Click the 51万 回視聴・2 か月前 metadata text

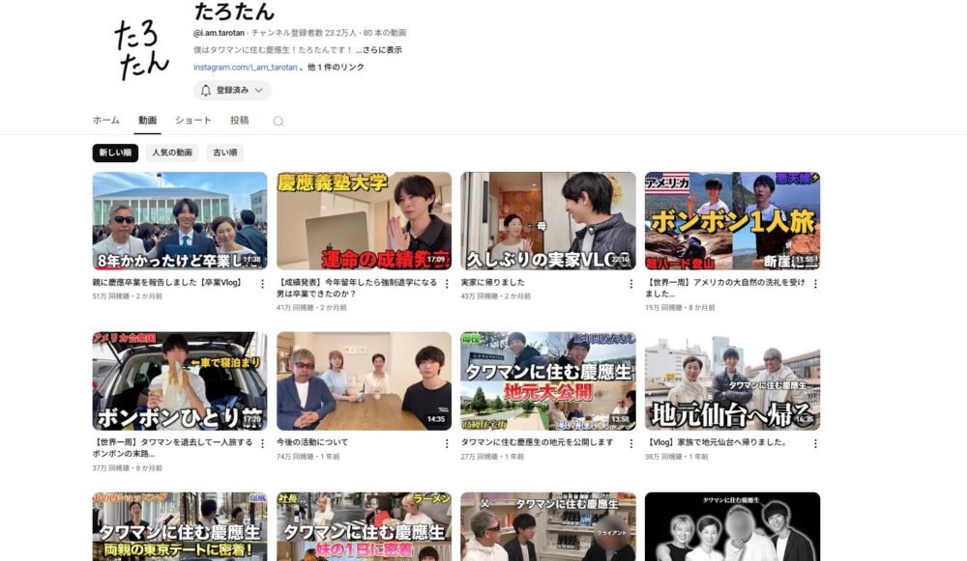(128, 296)
